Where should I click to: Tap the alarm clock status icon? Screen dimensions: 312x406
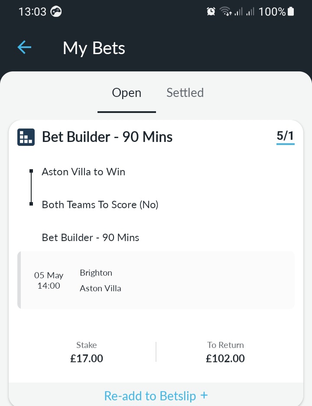211,11
